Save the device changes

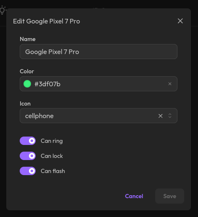pos(169,196)
